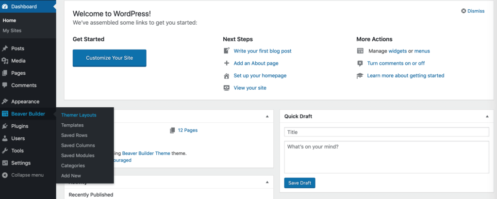Screen dimensions: 497x199
Task: Open the Write your first blog post link
Action: click(x=263, y=50)
